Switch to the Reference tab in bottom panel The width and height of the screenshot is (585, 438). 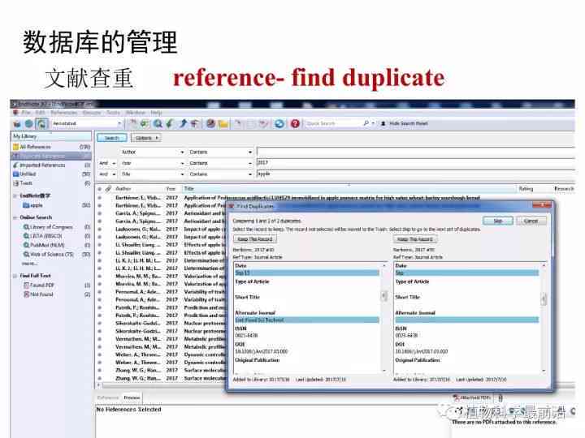click(x=108, y=397)
